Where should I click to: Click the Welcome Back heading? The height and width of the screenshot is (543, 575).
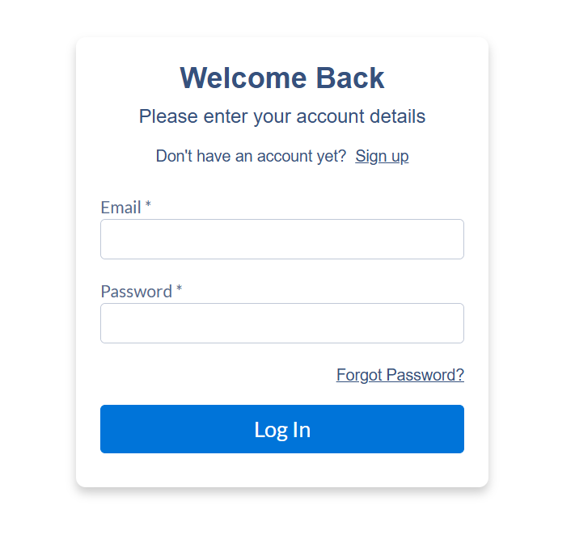pyautogui.click(x=281, y=78)
